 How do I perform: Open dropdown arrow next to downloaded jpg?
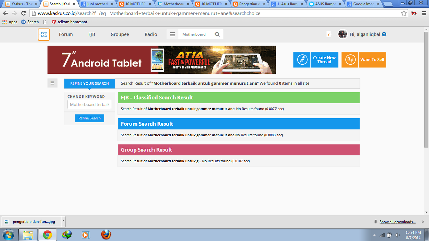click(63, 221)
